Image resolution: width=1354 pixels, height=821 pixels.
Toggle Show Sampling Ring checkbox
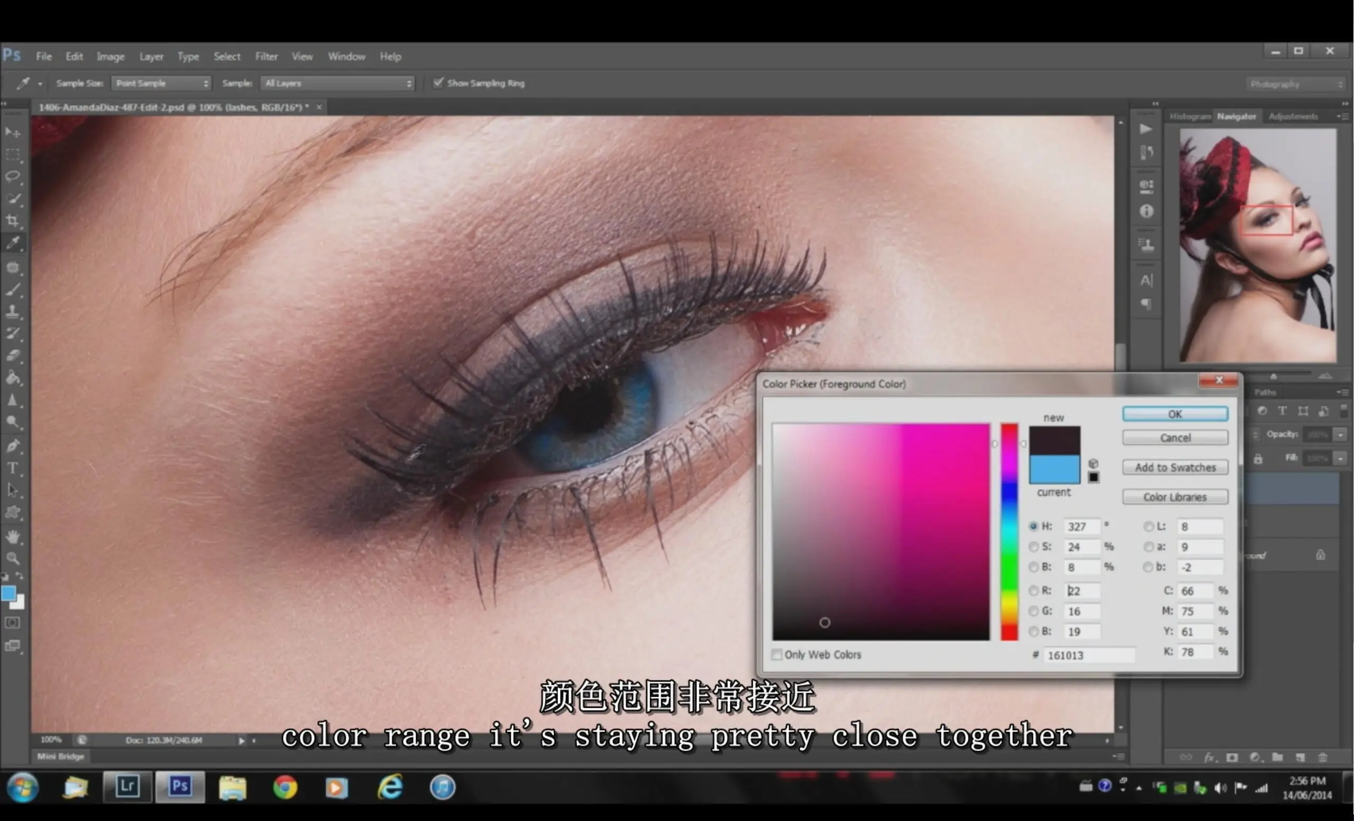tap(438, 83)
